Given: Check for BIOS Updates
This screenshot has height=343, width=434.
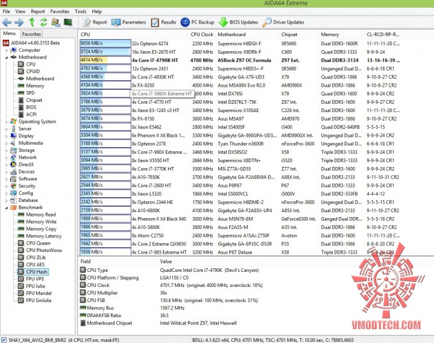Looking at the screenshot, I should 238,22.
